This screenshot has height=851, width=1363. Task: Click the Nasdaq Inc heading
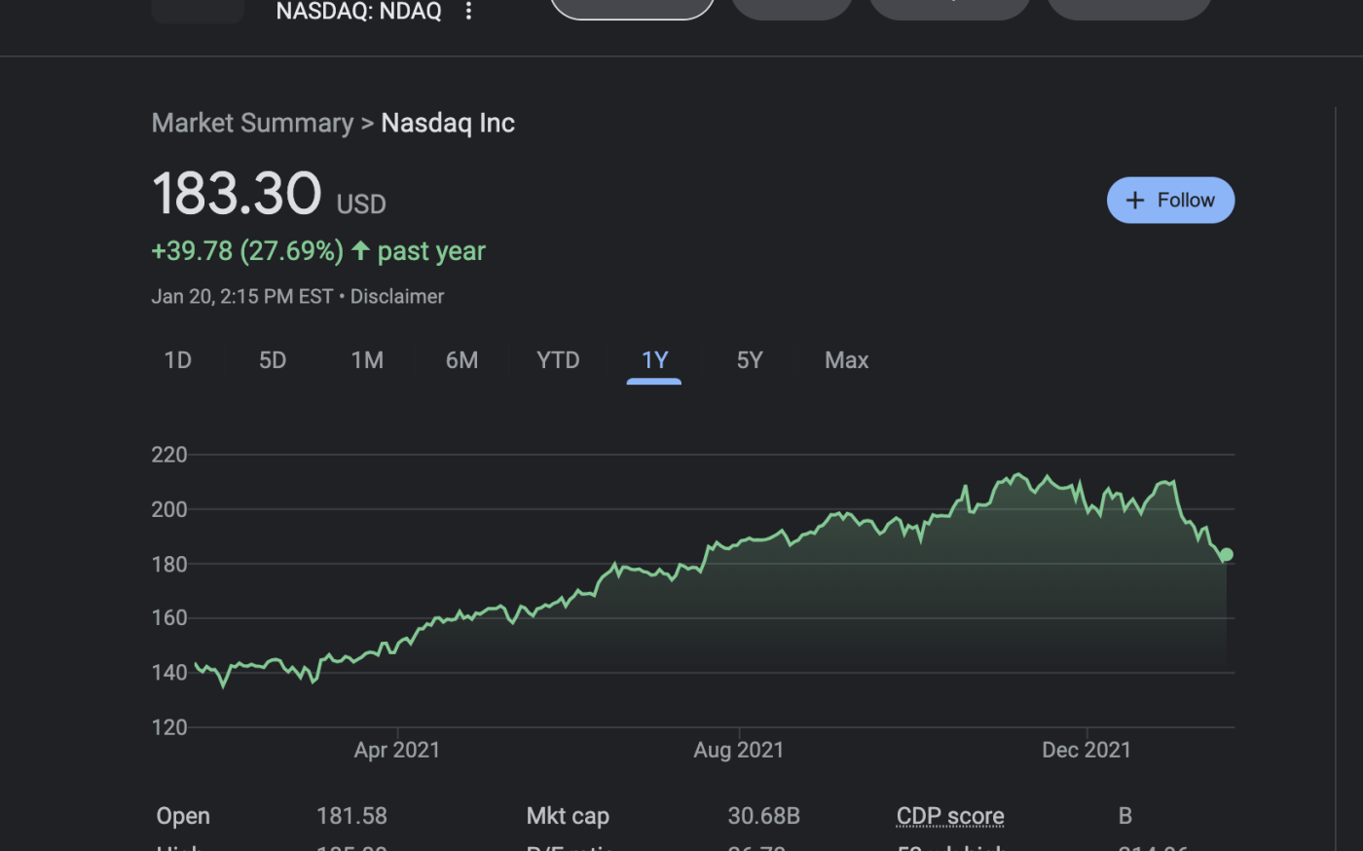pos(448,124)
